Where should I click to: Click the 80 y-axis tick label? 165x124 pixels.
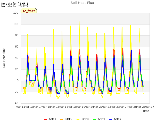(16, 35)
